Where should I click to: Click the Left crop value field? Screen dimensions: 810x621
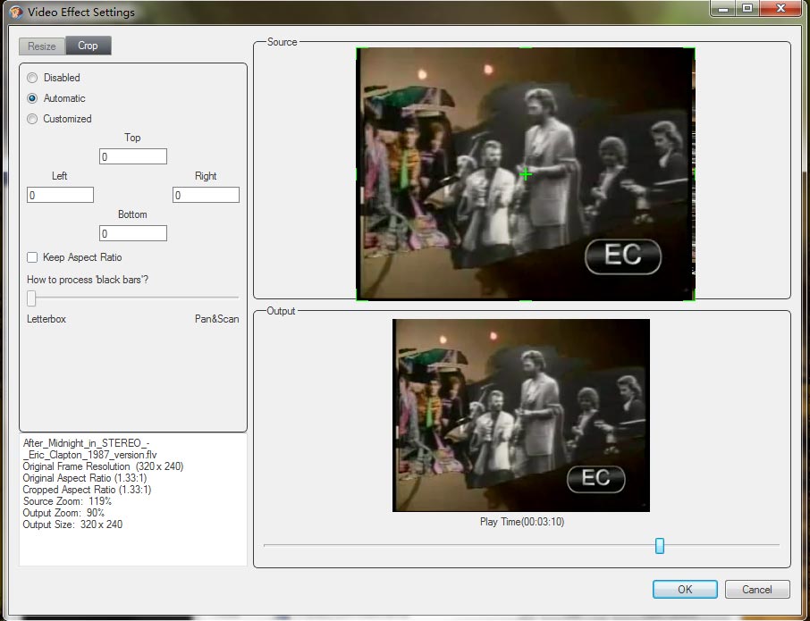click(x=60, y=195)
